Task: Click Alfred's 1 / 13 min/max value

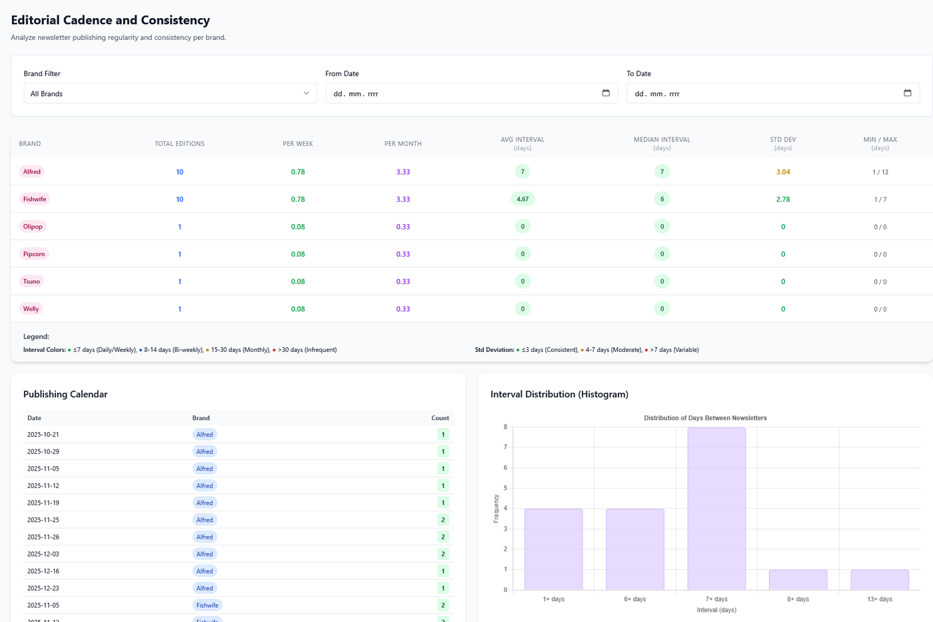Action: click(880, 172)
